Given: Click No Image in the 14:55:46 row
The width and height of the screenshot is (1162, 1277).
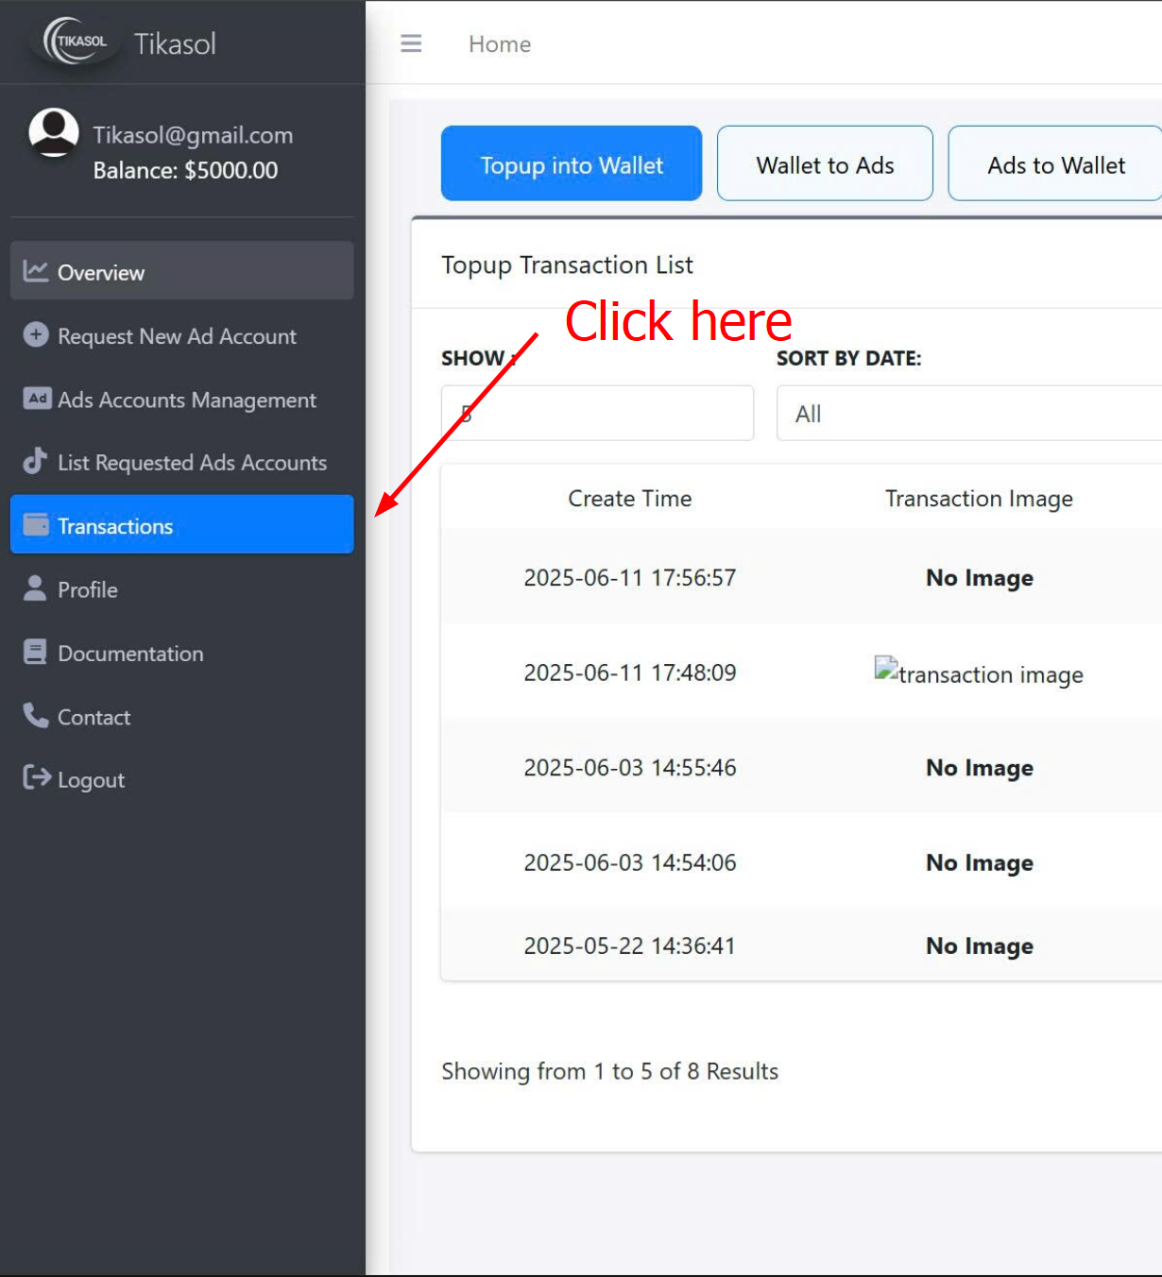Looking at the screenshot, I should click(x=980, y=768).
